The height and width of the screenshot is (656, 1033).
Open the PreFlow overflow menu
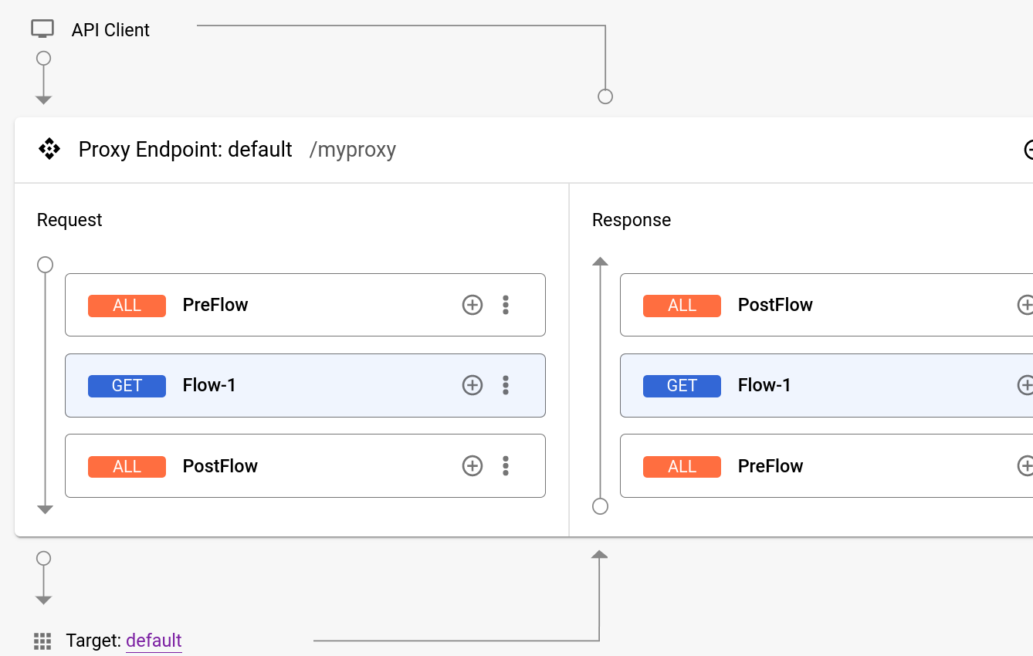pos(506,305)
